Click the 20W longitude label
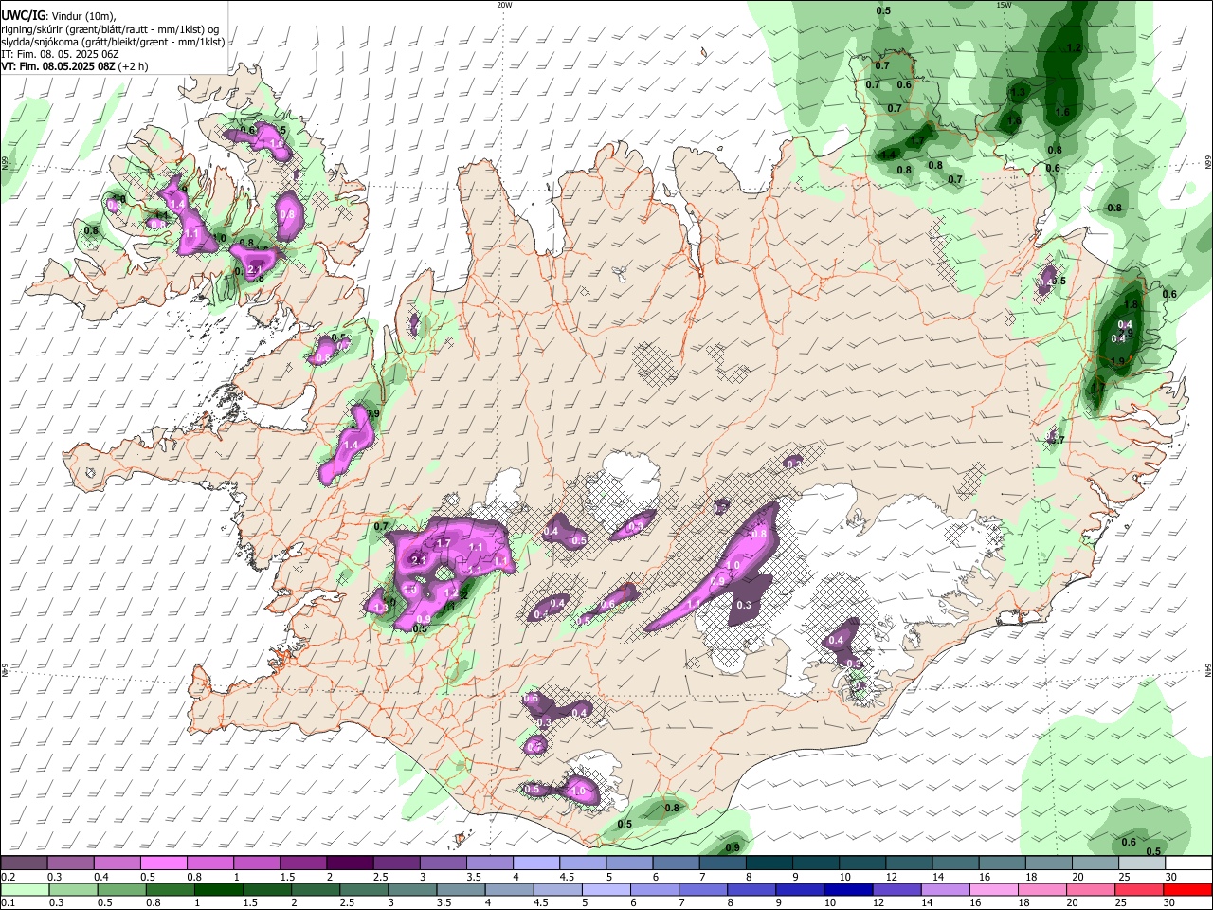This screenshot has width=1213, height=910. pos(504,4)
